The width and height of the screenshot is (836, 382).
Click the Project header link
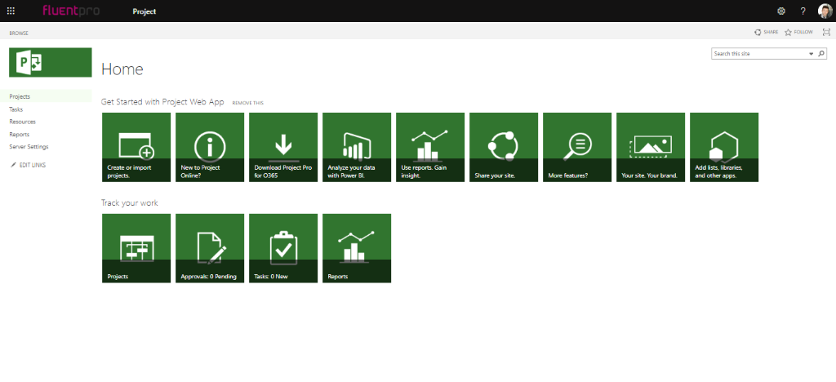(145, 11)
